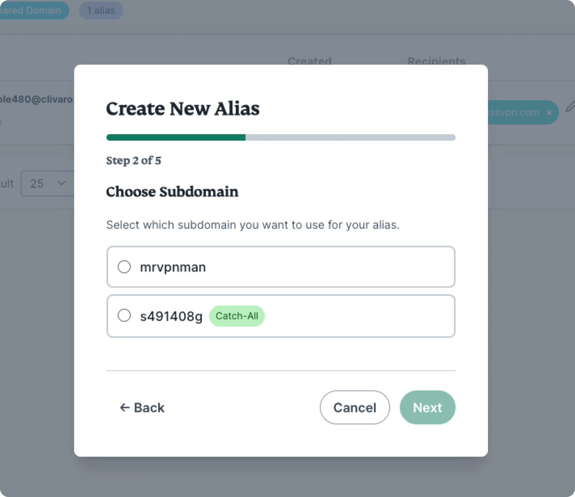Click the ssvpn.com recipient chip label
This screenshot has height=497, width=575.
(x=514, y=112)
